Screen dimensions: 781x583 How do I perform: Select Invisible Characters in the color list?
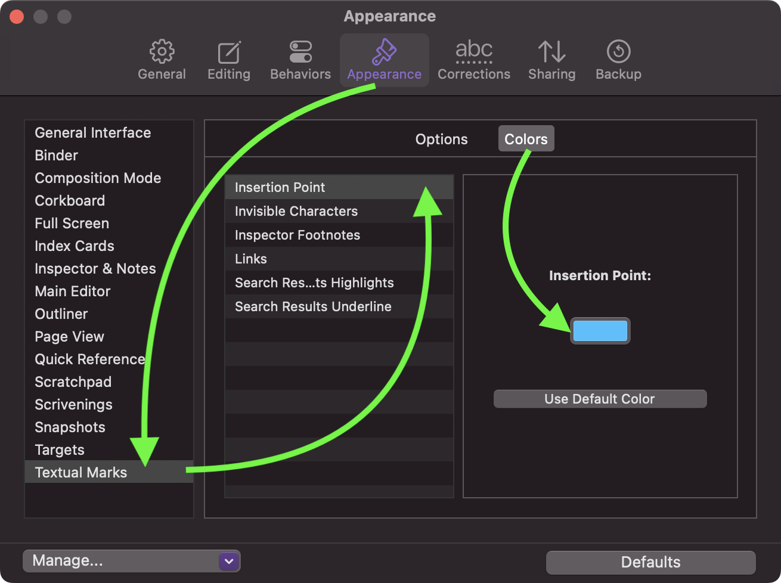(x=339, y=211)
